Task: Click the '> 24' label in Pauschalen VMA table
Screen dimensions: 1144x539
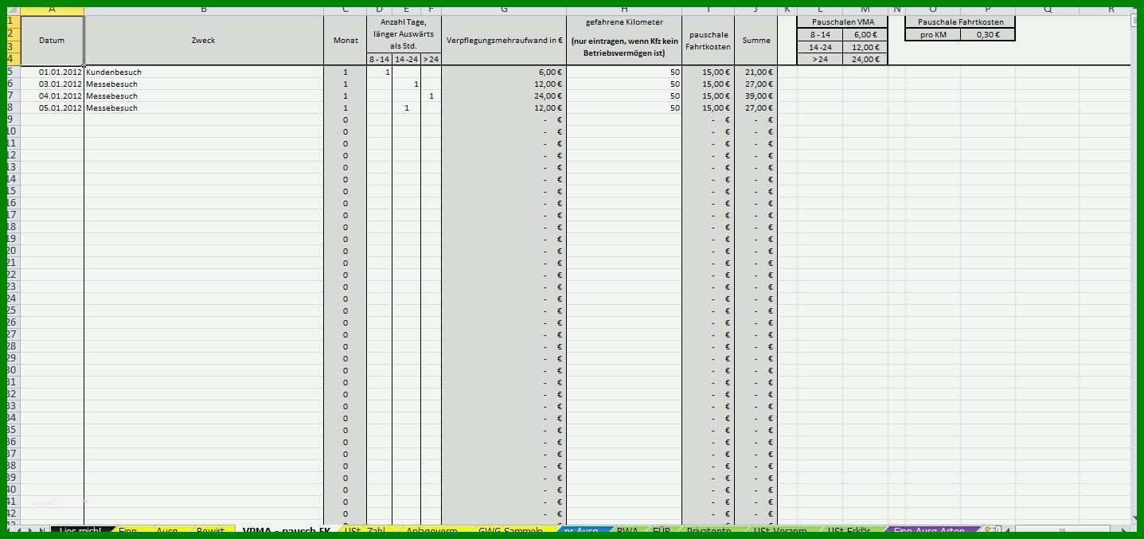Action: 820,59
